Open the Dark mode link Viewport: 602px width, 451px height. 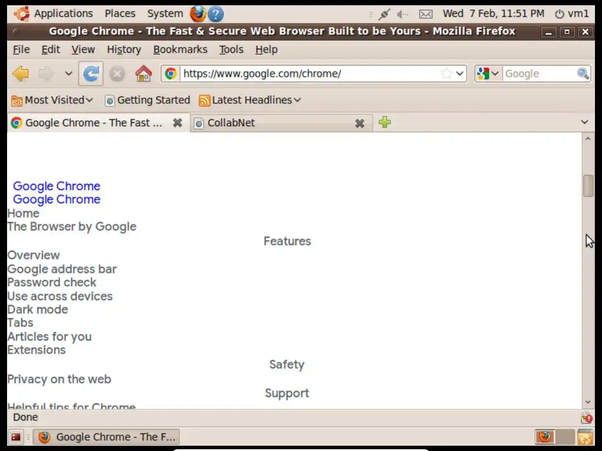38,309
